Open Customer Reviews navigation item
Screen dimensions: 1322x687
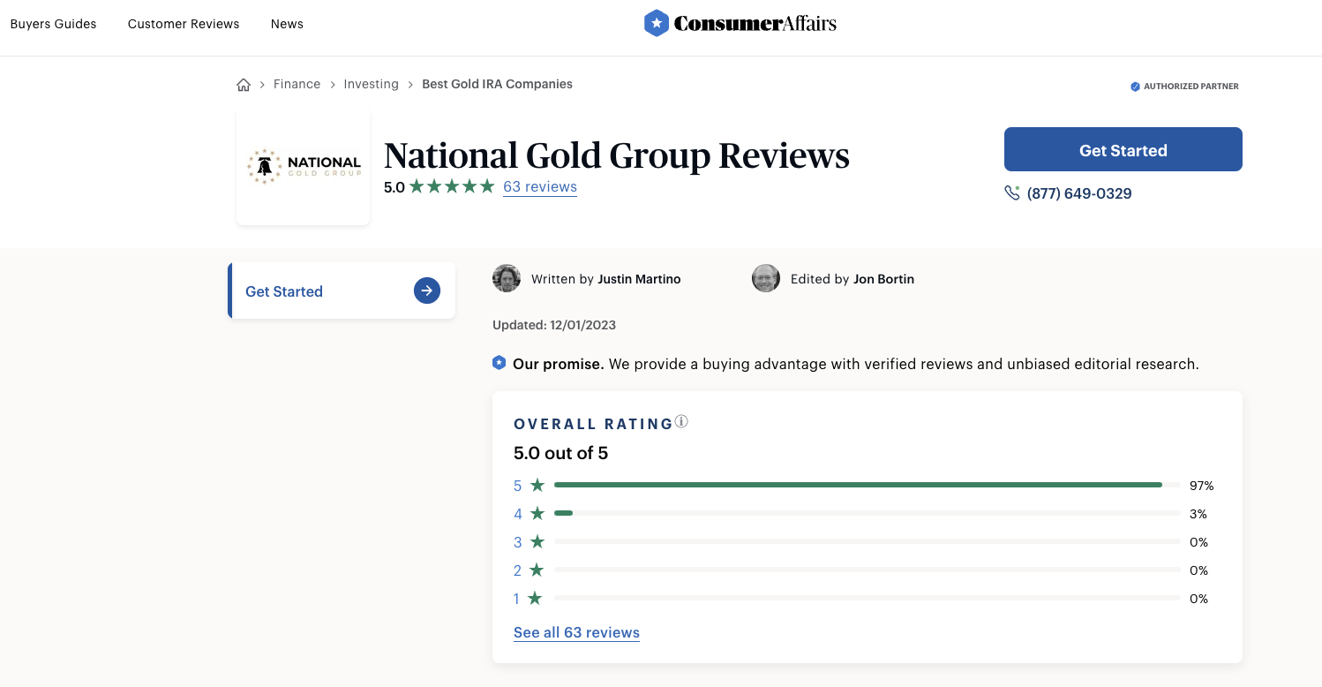coord(184,24)
